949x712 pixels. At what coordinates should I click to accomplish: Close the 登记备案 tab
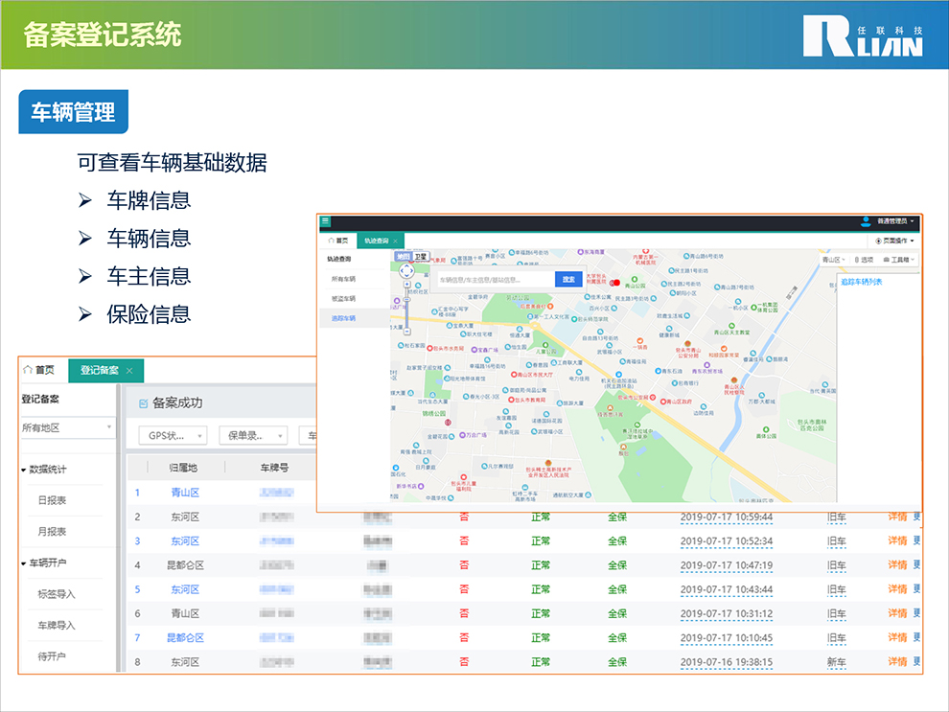[x=130, y=371]
